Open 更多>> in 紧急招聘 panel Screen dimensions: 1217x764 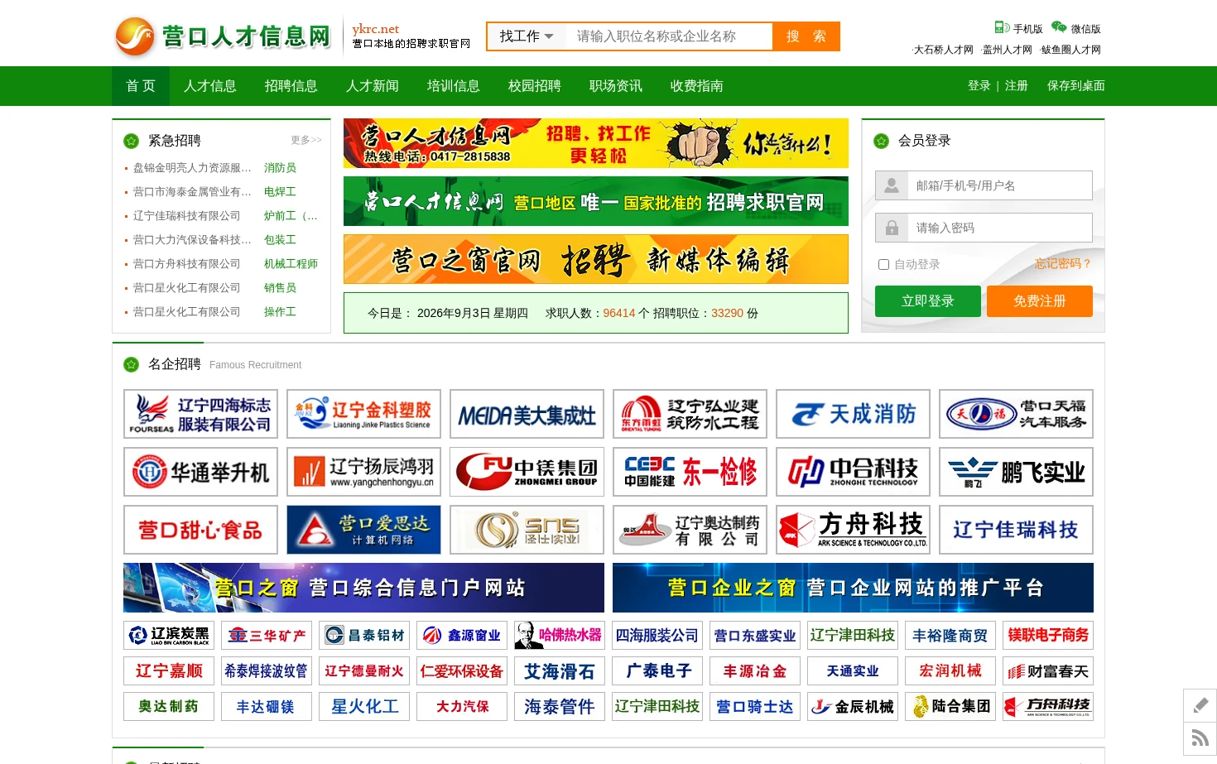click(x=306, y=140)
